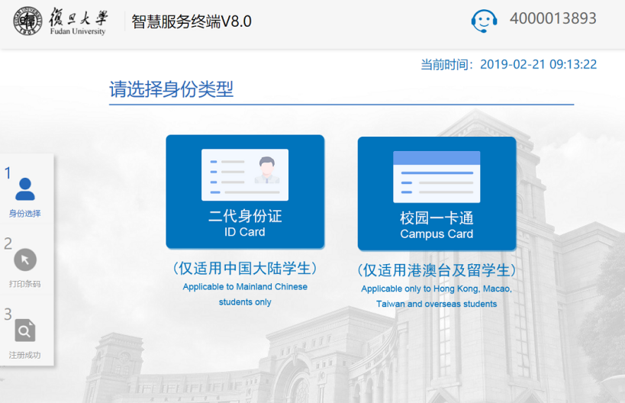This screenshot has height=403, width=625.
Task: Choose the 校园一卡通 Campus Card label
Action: tap(437, 225)
